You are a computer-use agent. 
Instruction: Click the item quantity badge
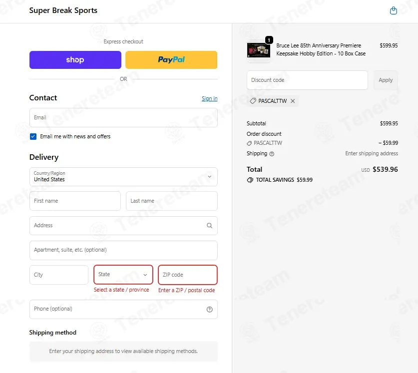pyautogui.click(x=269, y=40)
